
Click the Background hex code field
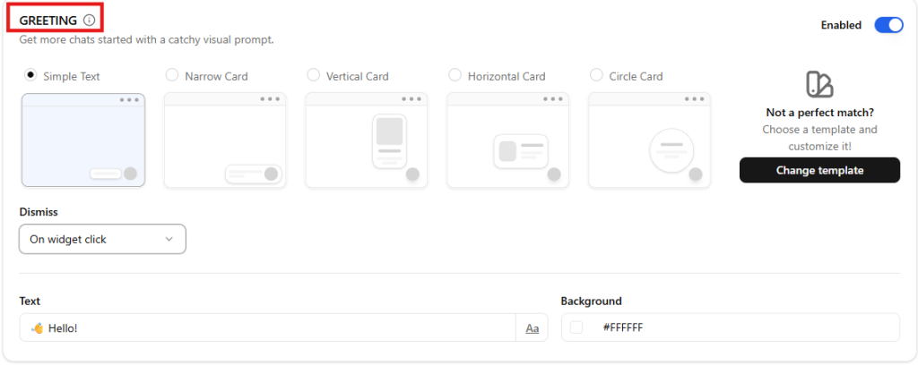[744, 327]
